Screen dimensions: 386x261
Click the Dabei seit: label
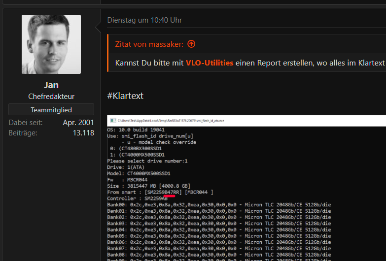pyautogui.click(x=26, y=123)
